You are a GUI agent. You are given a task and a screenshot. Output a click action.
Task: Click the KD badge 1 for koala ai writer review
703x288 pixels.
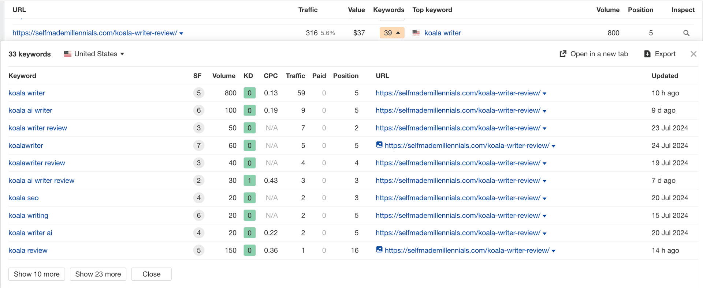click(249, 181)
